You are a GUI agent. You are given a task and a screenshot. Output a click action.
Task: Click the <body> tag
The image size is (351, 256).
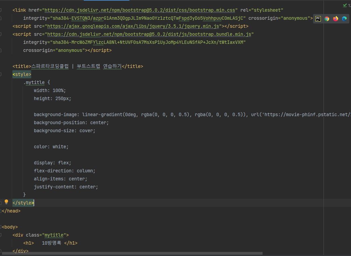click(x=10, y=227)
